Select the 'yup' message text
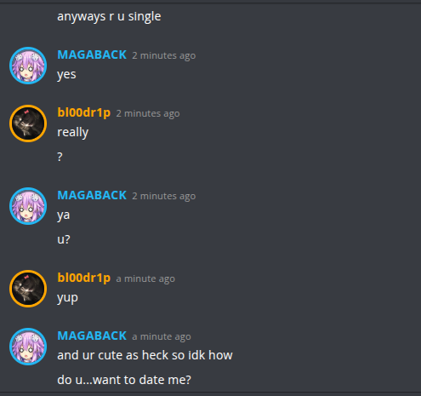The height and width of the screenshot is (396, 421). [67, 298]
